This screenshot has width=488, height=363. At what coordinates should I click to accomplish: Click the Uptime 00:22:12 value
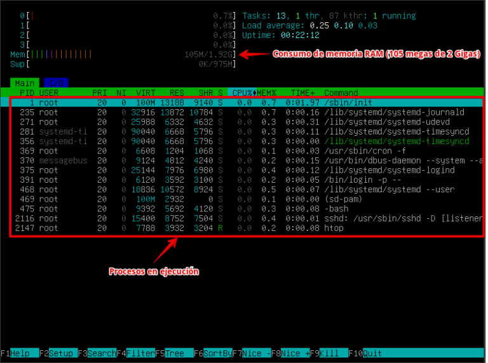point(300,35)
